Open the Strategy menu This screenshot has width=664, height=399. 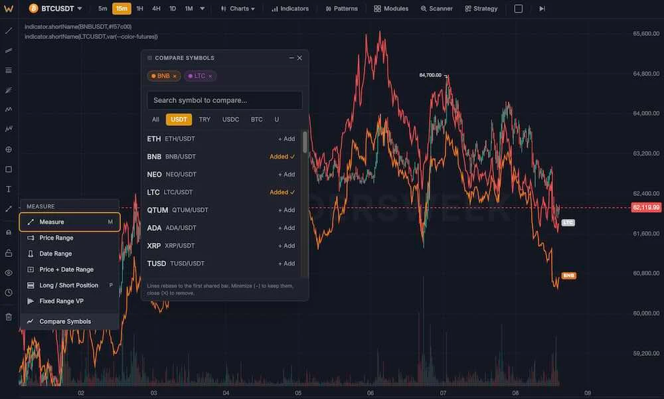481,9
